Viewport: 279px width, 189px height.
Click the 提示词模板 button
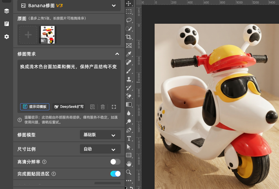pos(35,107)
